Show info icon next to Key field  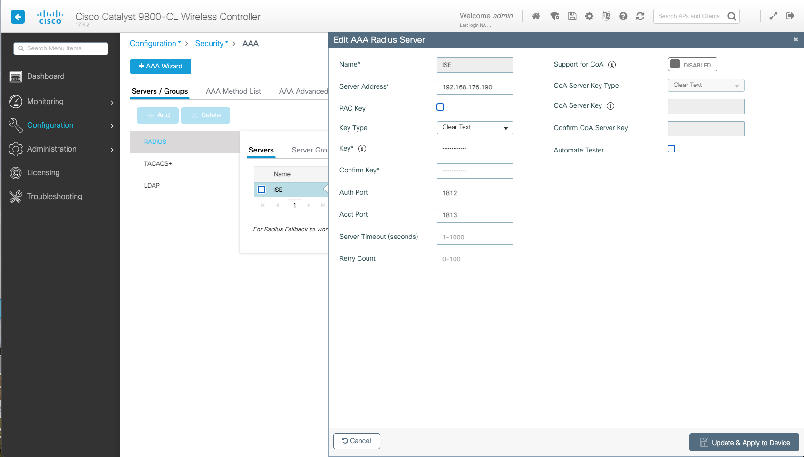coord(362,149)
